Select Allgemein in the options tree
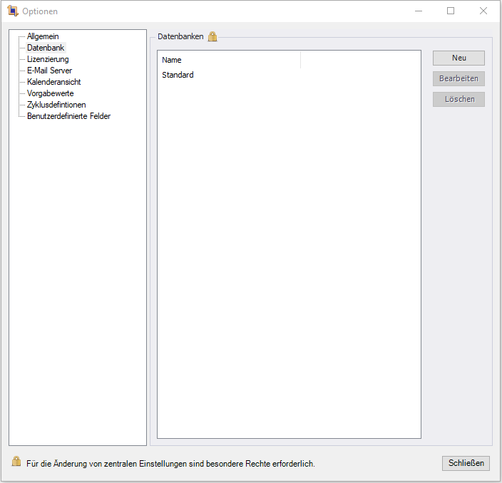Image resolution: width=502 pixels, height=483 pixels. pos(43,36)
